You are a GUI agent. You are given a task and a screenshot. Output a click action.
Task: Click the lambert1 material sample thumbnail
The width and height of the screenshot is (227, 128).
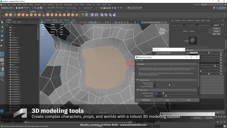[x=193, y=41]
